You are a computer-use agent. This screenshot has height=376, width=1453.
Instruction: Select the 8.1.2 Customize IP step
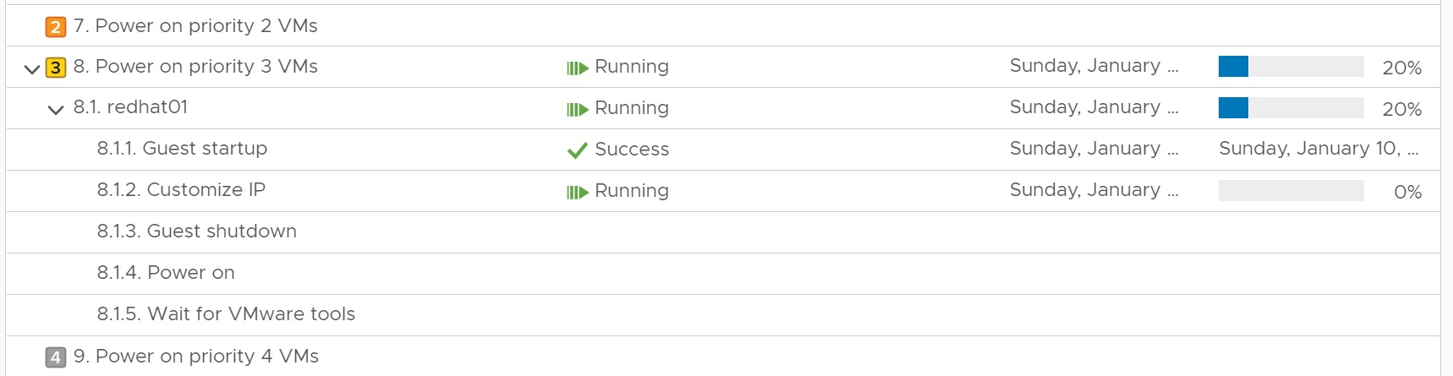point(181,190)
